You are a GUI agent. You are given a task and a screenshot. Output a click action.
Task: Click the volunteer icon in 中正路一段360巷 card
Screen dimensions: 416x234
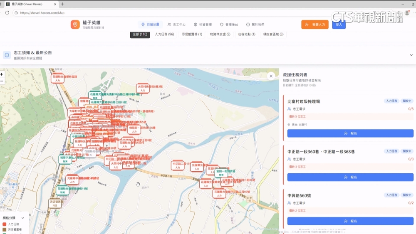[x=289, y=159]
